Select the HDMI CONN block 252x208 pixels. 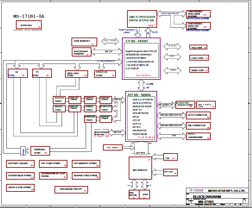[x=199, y=70]
